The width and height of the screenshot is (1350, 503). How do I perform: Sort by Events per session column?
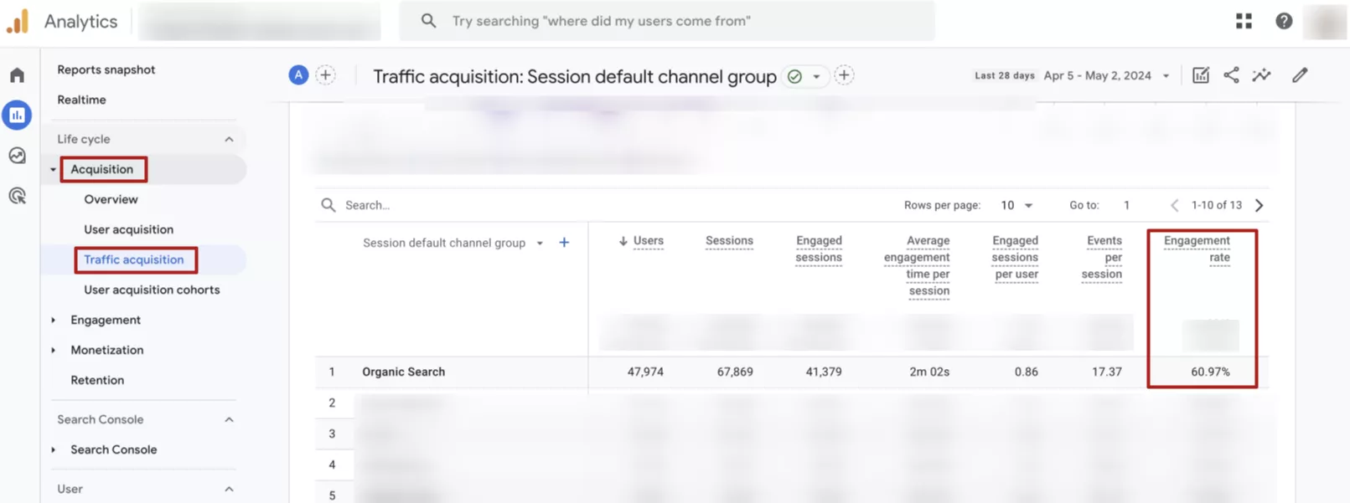point(1102,258)
